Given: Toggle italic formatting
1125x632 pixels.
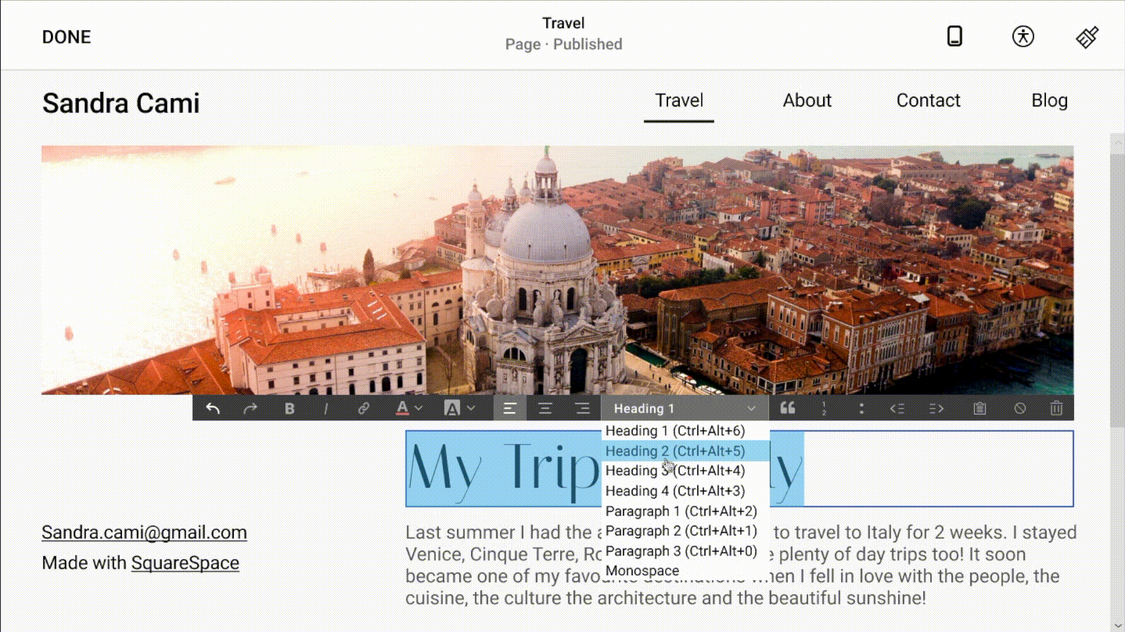Looking at the screenshot, I should tap(326, 408).
